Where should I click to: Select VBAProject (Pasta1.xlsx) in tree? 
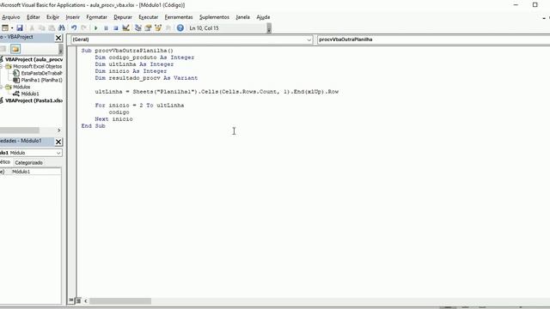[x=34, y=100]
